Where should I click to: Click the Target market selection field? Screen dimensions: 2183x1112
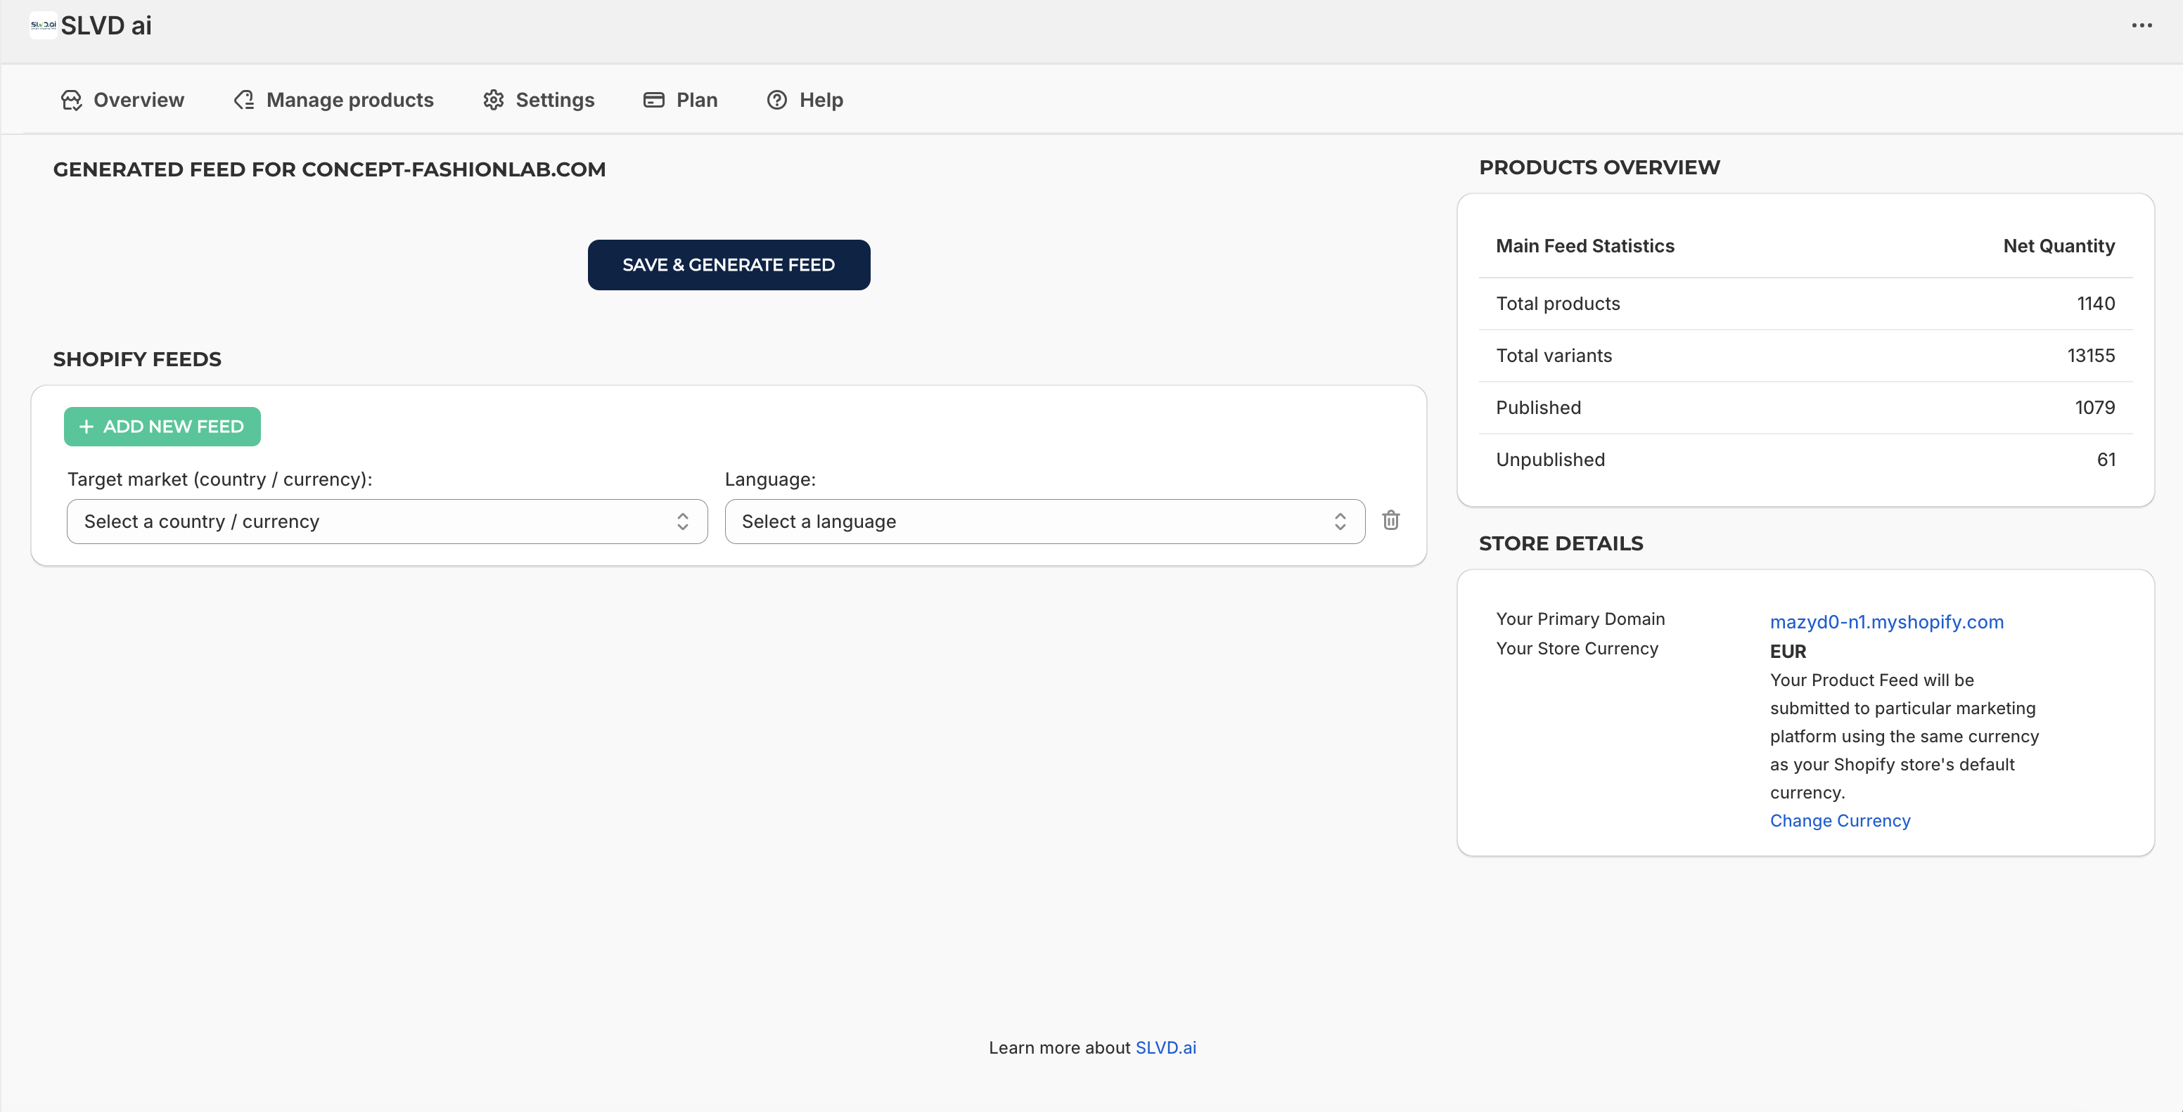point(385,521)
